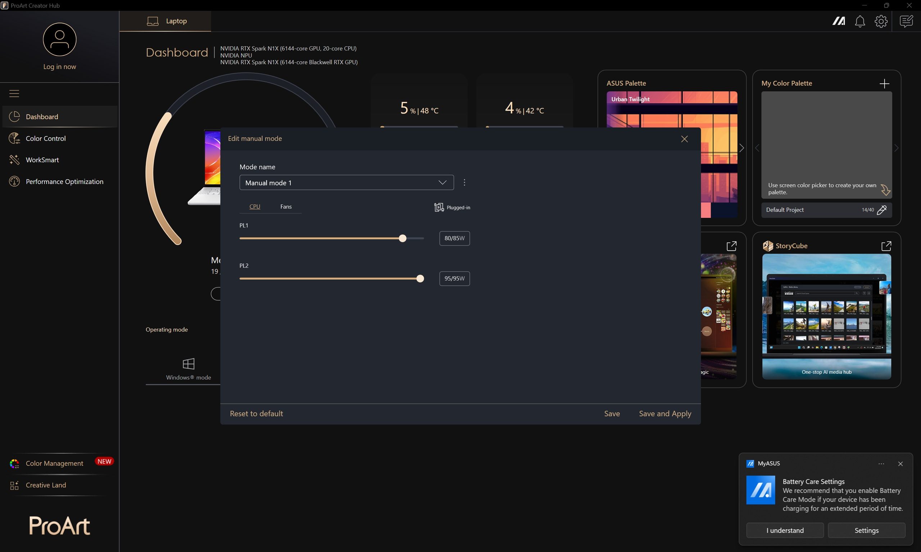Viewport: 921px width, 552px height.
Task: Click I understand in notification
Action: pos(785,530)
